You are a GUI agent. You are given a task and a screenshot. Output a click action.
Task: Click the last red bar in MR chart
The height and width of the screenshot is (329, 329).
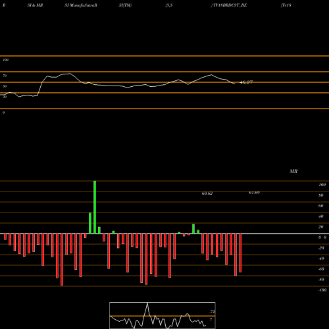pos(240,253)
